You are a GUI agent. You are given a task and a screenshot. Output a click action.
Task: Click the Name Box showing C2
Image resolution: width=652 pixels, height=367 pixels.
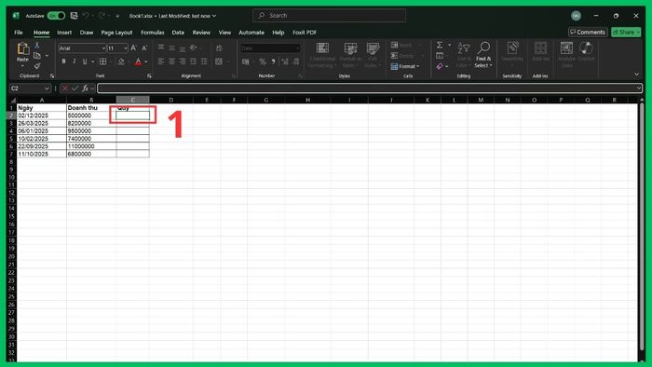pyautogui.click(x=30, y=88)
